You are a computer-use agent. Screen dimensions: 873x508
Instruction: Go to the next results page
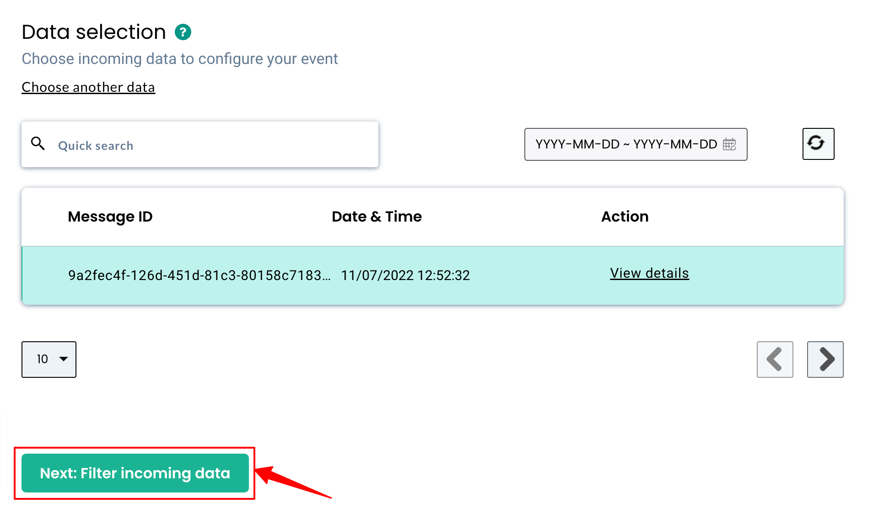click(x=825, y=360)
